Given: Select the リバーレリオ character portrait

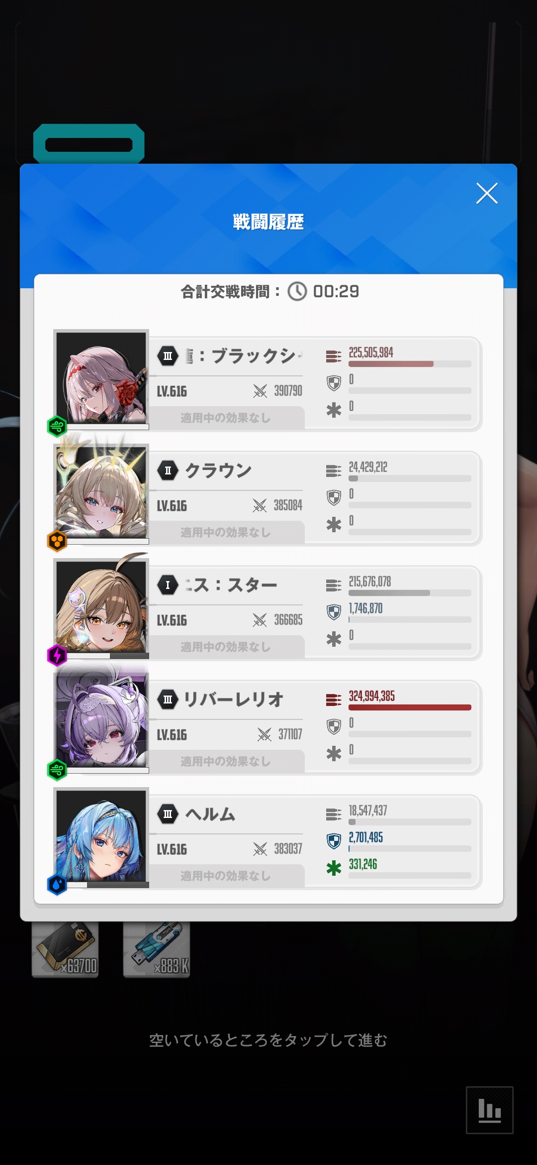Looking at the screenshot, I should tap(101, 721).
